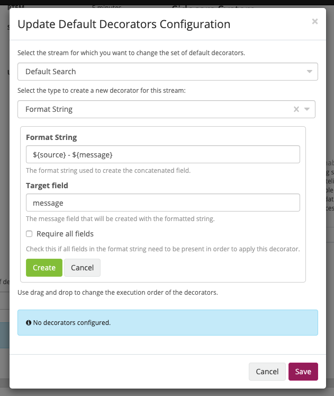
Task: Focus the Format String input field
Action: (x=163, y=154)
